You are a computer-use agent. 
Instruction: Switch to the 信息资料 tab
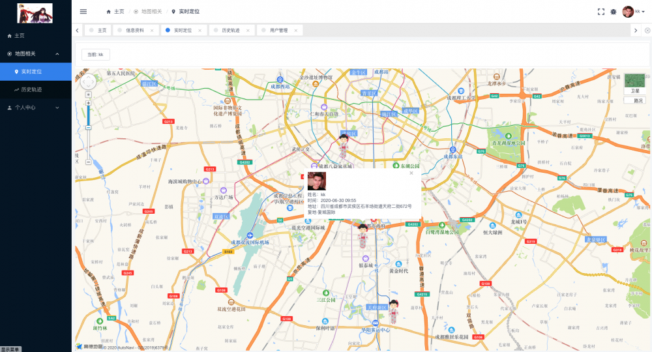[x=135, y=31]
